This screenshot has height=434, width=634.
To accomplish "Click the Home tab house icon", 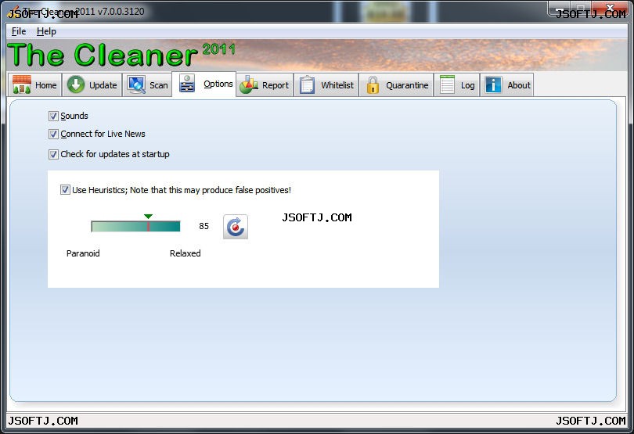I will click(22, 85).
